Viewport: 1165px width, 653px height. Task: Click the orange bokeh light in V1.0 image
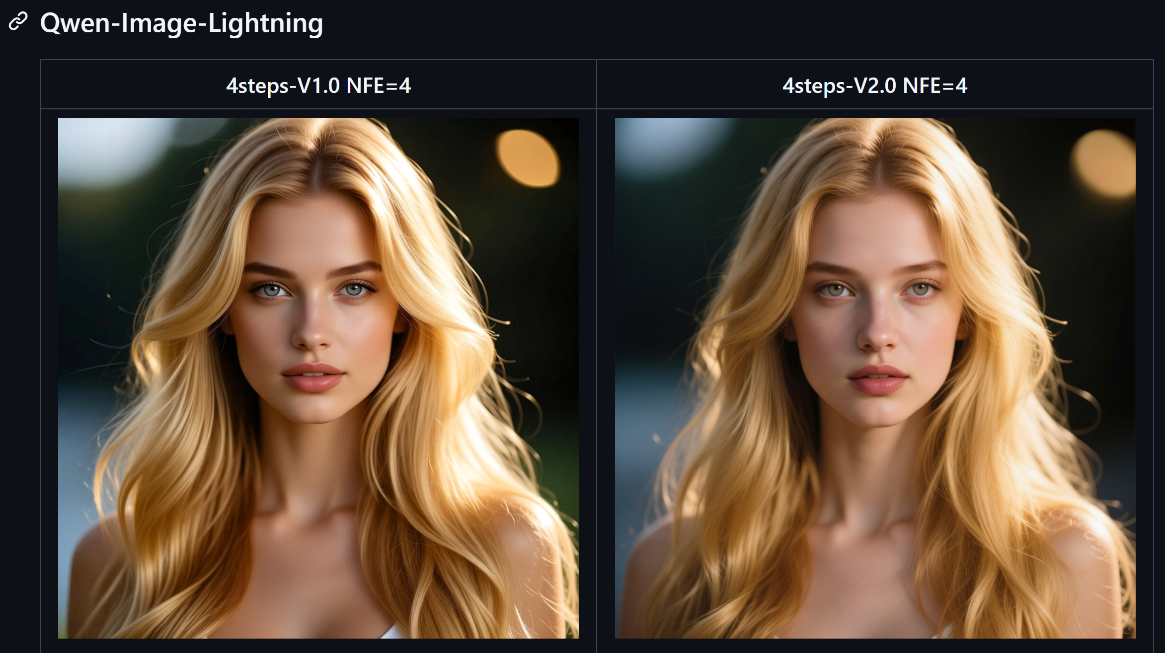(x=529, y=159)
